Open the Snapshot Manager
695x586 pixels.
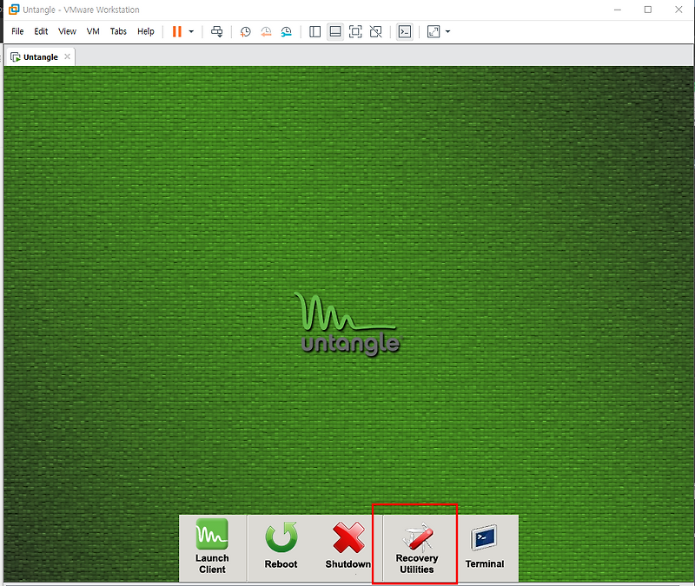click(x=286, y=31)
